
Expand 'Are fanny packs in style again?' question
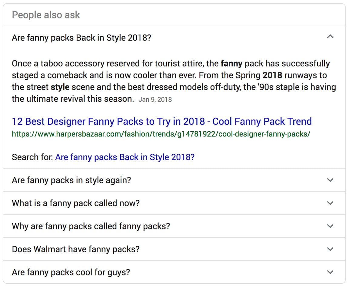pos(174,180)
